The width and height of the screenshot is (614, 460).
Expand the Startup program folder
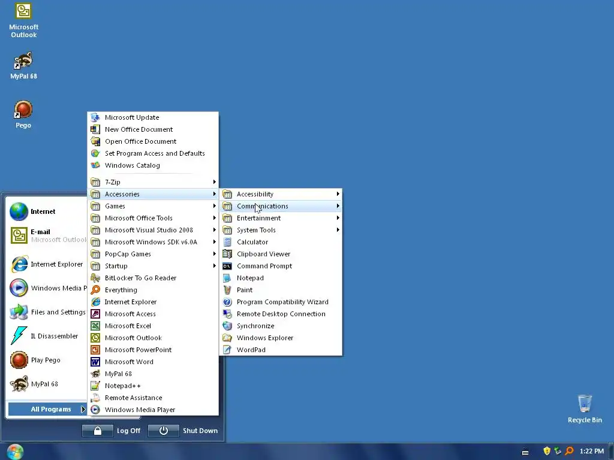click(x=153, y=266)
